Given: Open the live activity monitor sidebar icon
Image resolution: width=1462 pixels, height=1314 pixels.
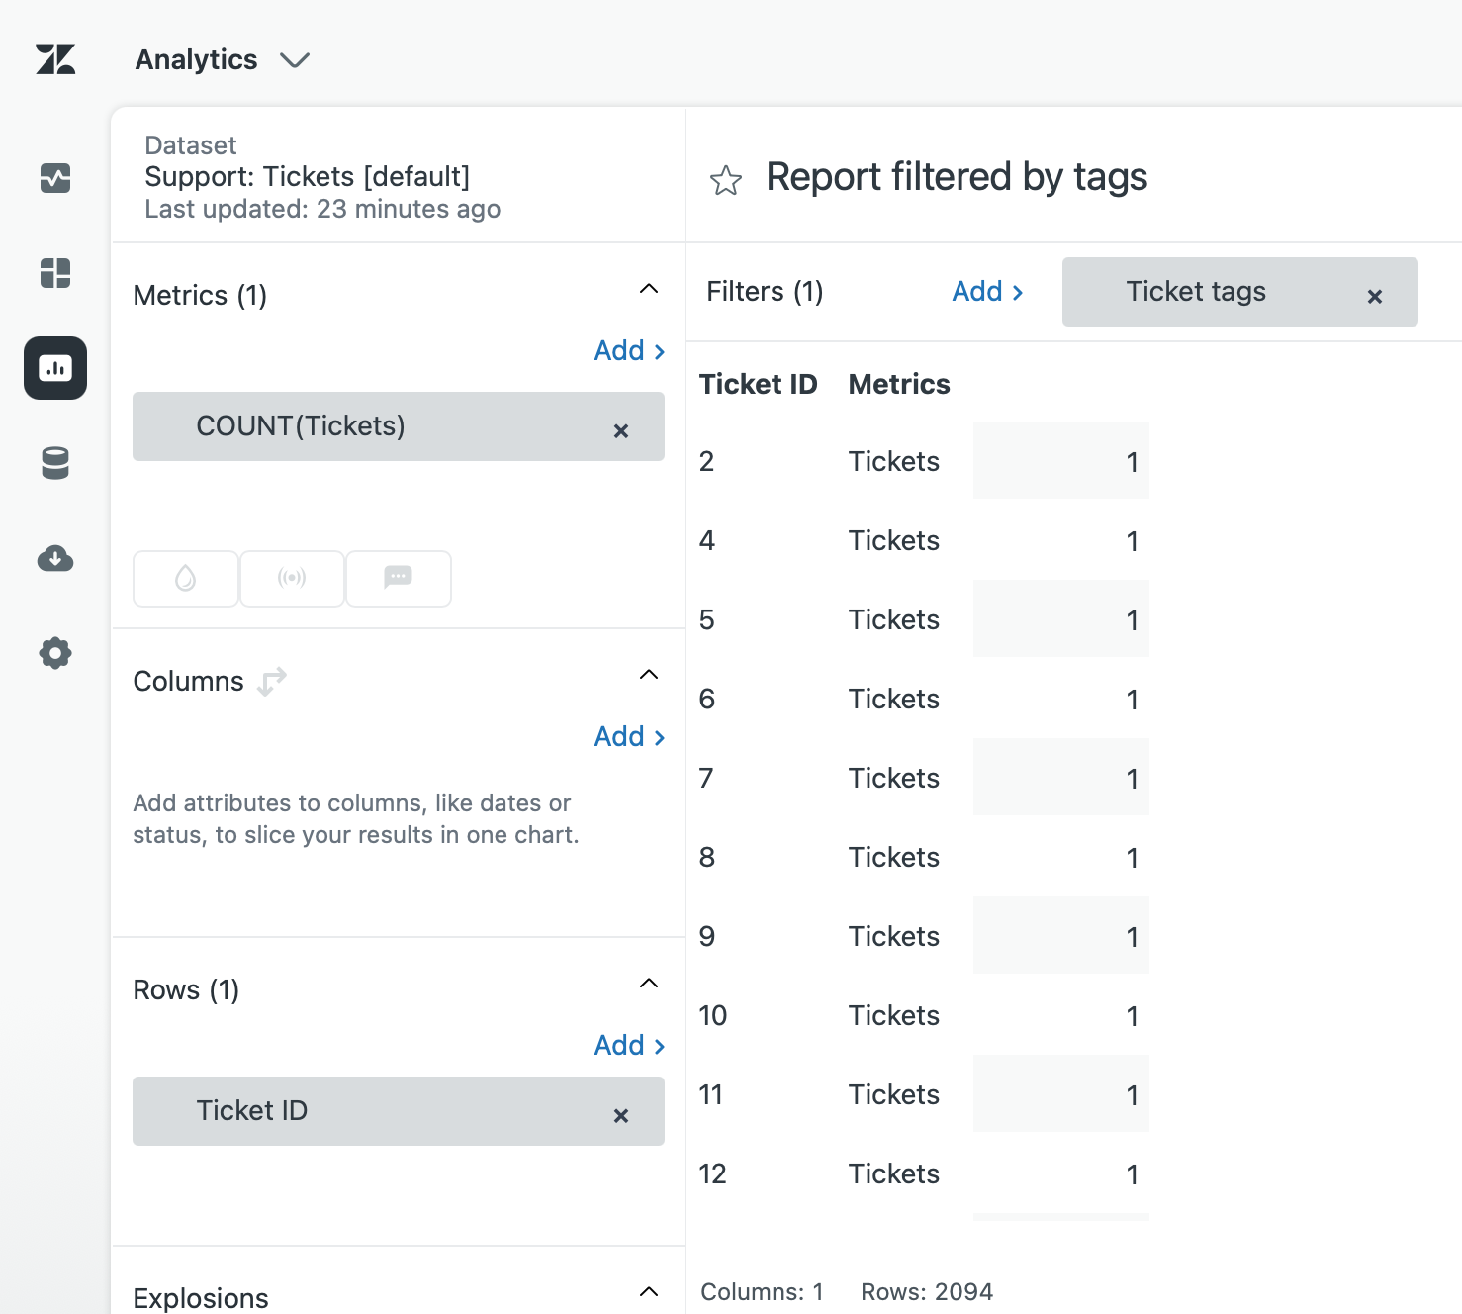Looking at the screenshot, I should pyautogui.click(x=55, y=178).
